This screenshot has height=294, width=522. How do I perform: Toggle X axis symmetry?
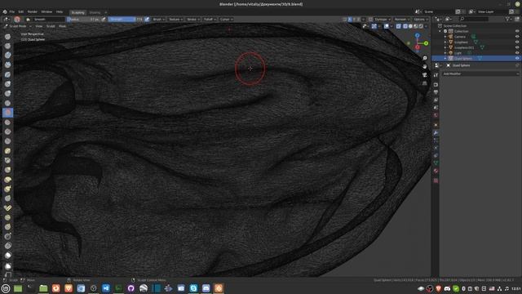coord(350,20)
